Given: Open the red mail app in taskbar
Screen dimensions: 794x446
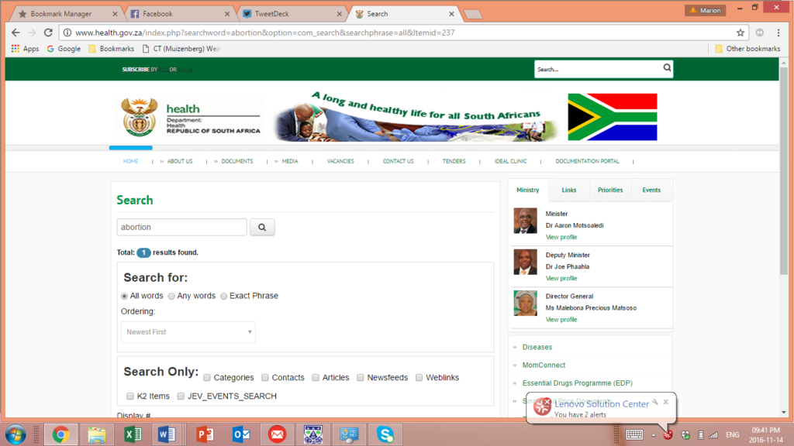Looking at the screenshot, I should pyautogui.click(x=277, y=434).
